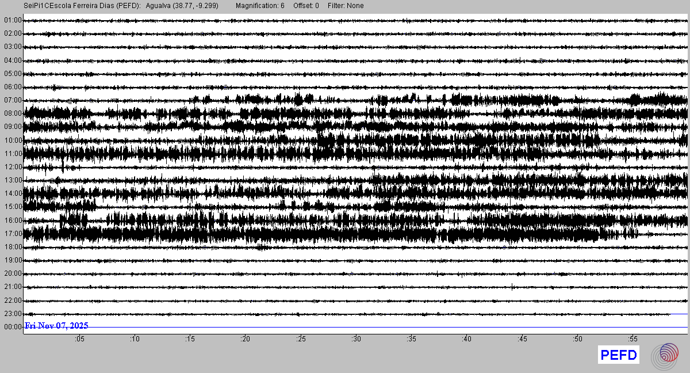Viewport: 690px width, 373px height.
Task: Click the :20 minute axis tick
Action: click(x=246, y=339)
